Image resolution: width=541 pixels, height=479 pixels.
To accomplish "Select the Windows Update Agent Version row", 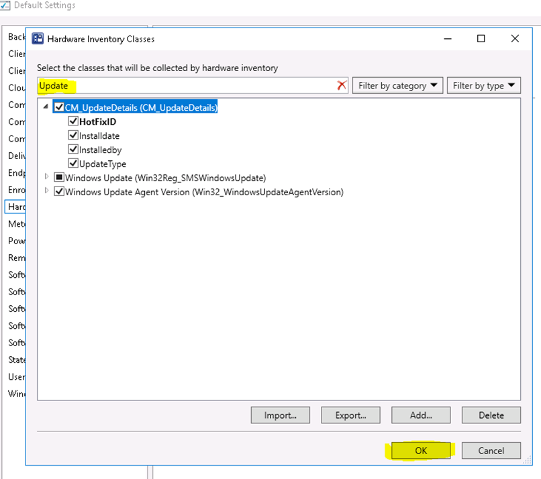I will pyautogui.click(x=204, y=192).
